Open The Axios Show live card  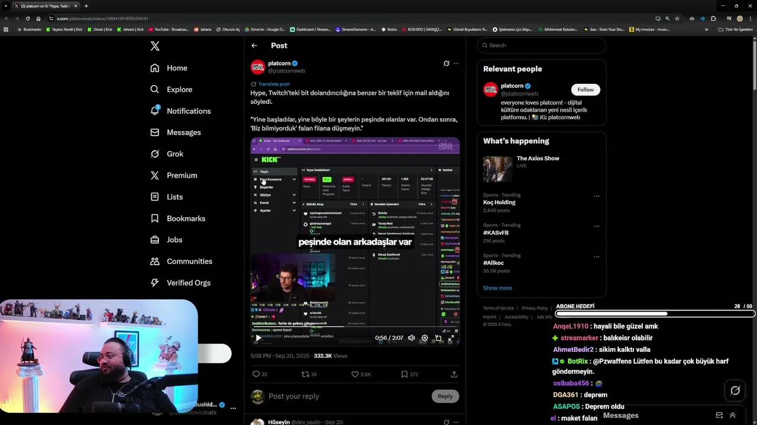pos(541,169)
